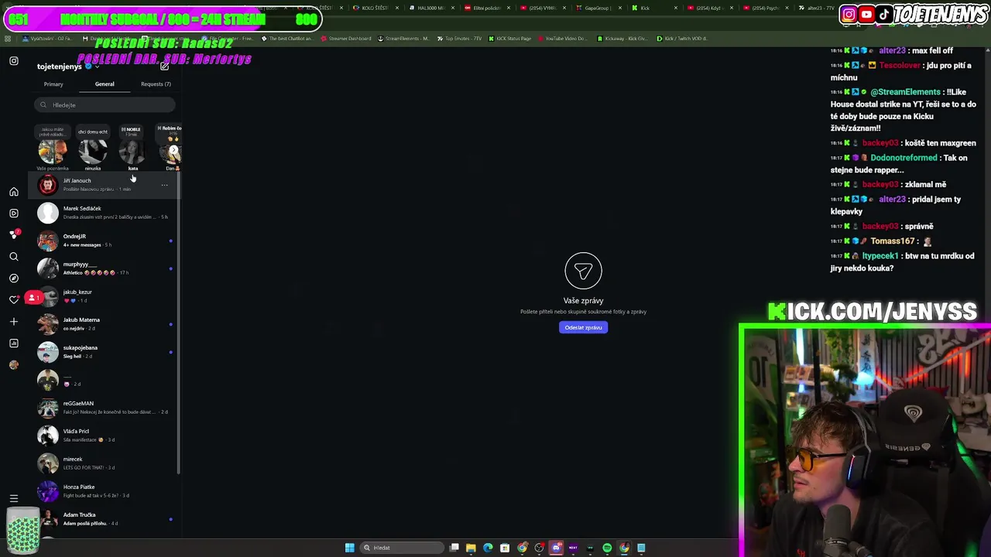
Task: Open the Dashboard chart icon in the sidebar
Action: click(14, 343)
